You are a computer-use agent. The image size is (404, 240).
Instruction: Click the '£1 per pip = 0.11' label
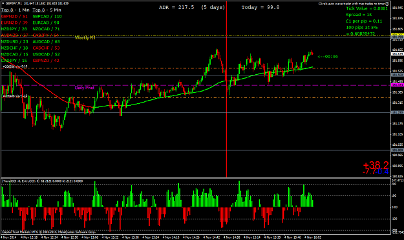364,21
